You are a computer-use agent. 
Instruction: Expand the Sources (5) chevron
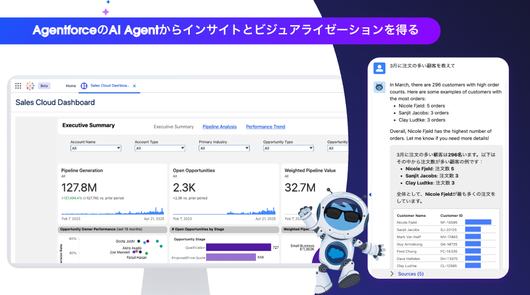point(392,273)
